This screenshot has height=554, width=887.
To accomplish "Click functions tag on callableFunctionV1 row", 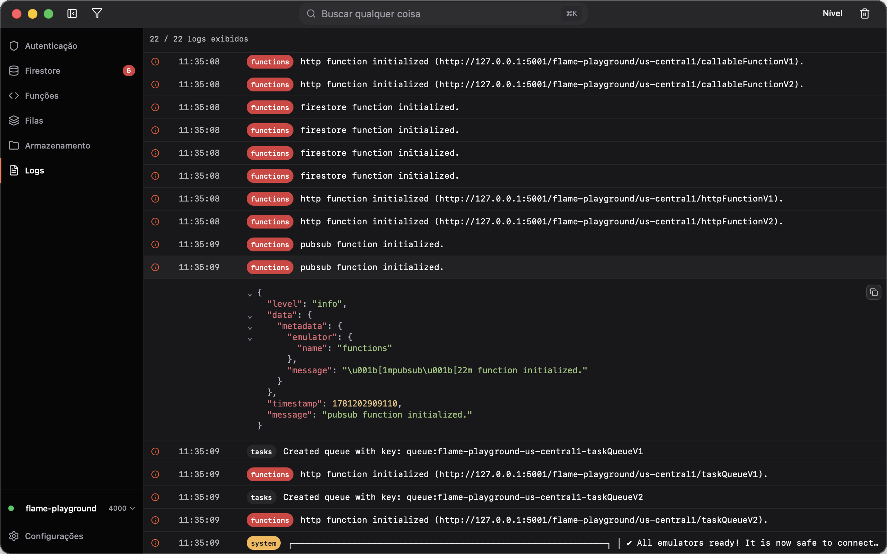I will [x=270, y=62].
